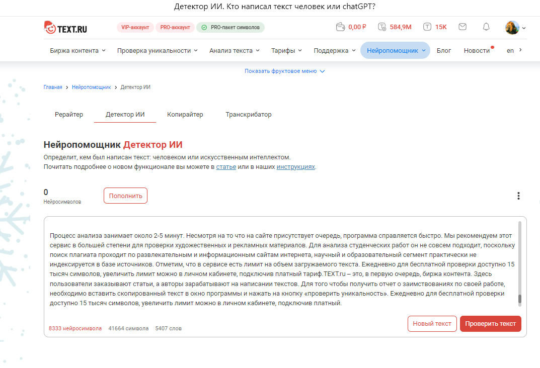Click the VIP-аккаунт badge

[135, 28]
